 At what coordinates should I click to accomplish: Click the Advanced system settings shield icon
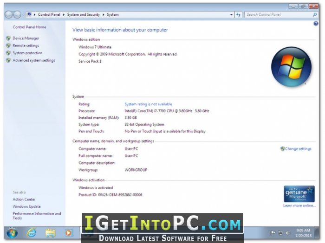(x=8, y=60)
